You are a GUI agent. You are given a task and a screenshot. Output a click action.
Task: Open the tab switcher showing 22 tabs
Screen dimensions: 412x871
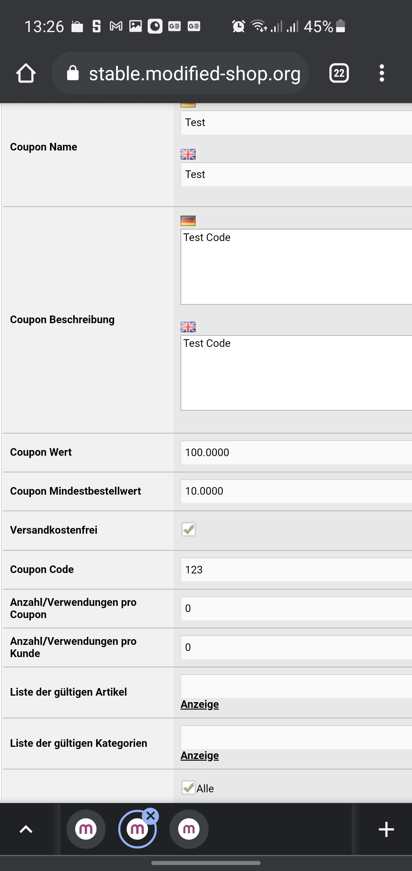[x=339, y=73]
